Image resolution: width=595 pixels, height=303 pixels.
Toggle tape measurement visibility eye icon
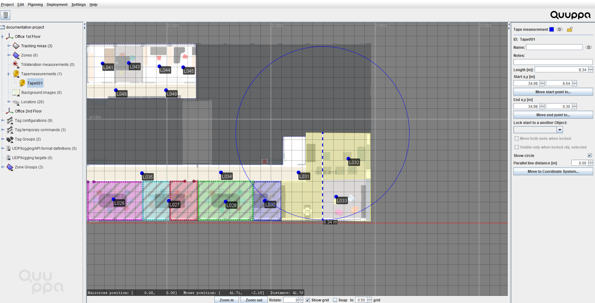(559, 30)
